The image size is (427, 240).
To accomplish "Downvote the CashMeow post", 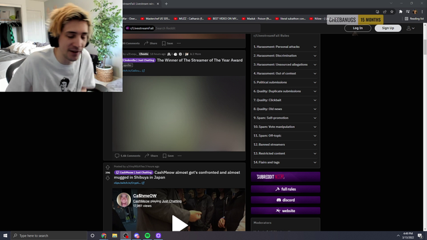I will click(107, 178).
